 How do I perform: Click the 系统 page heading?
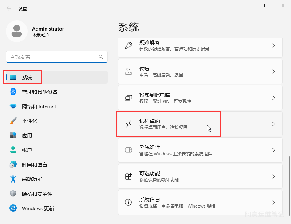(129, 27)
